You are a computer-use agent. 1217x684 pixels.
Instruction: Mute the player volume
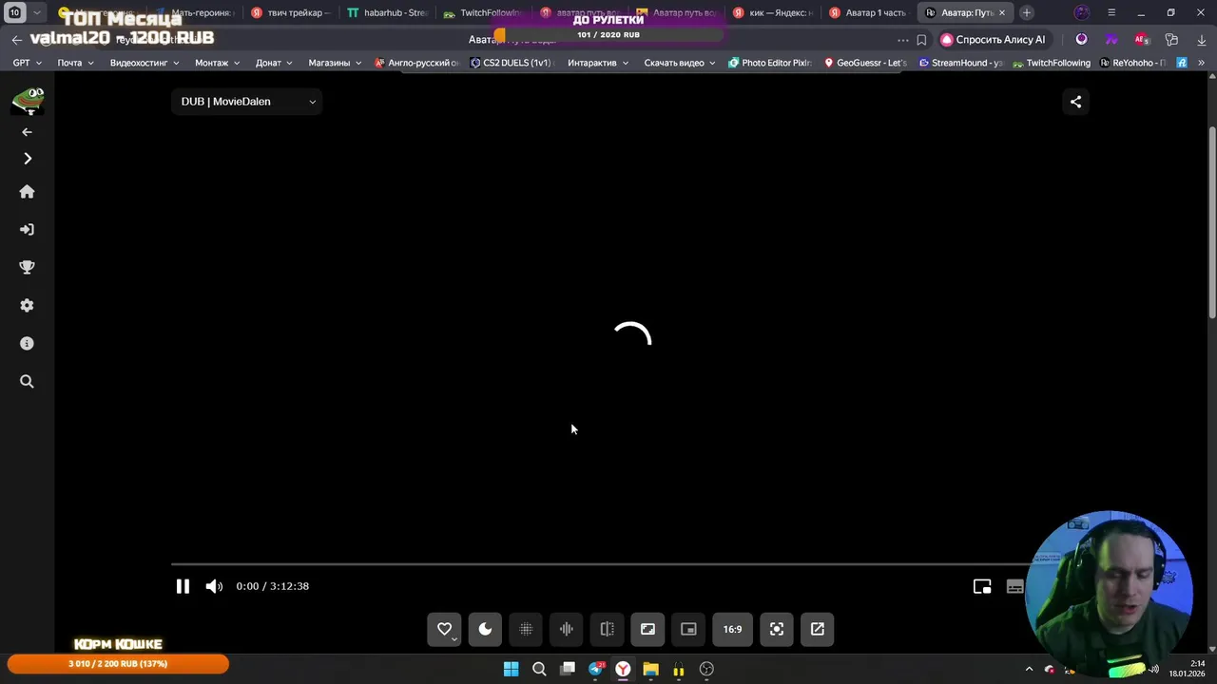click(x=214, y=586)
